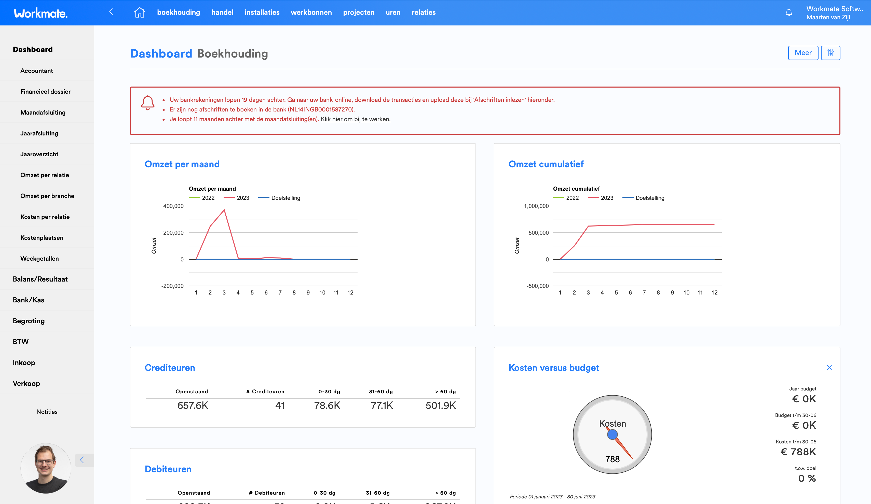This screenshot has height=504, width=871.
Task: Click the Workmate logo
Action: (x=41, y=13)
